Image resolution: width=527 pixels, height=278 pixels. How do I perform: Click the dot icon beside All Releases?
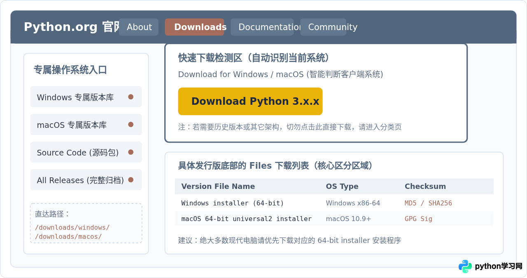point(131,180)
